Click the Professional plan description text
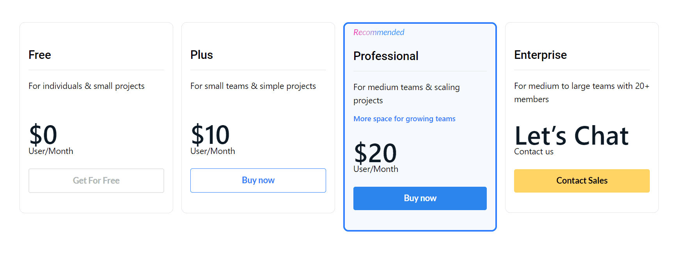The height and width of the screenshot is (253, 674). click(406, 94)
